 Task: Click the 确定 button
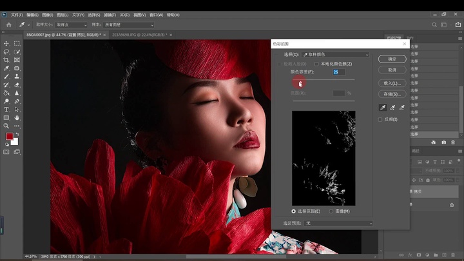coord(392,59)
